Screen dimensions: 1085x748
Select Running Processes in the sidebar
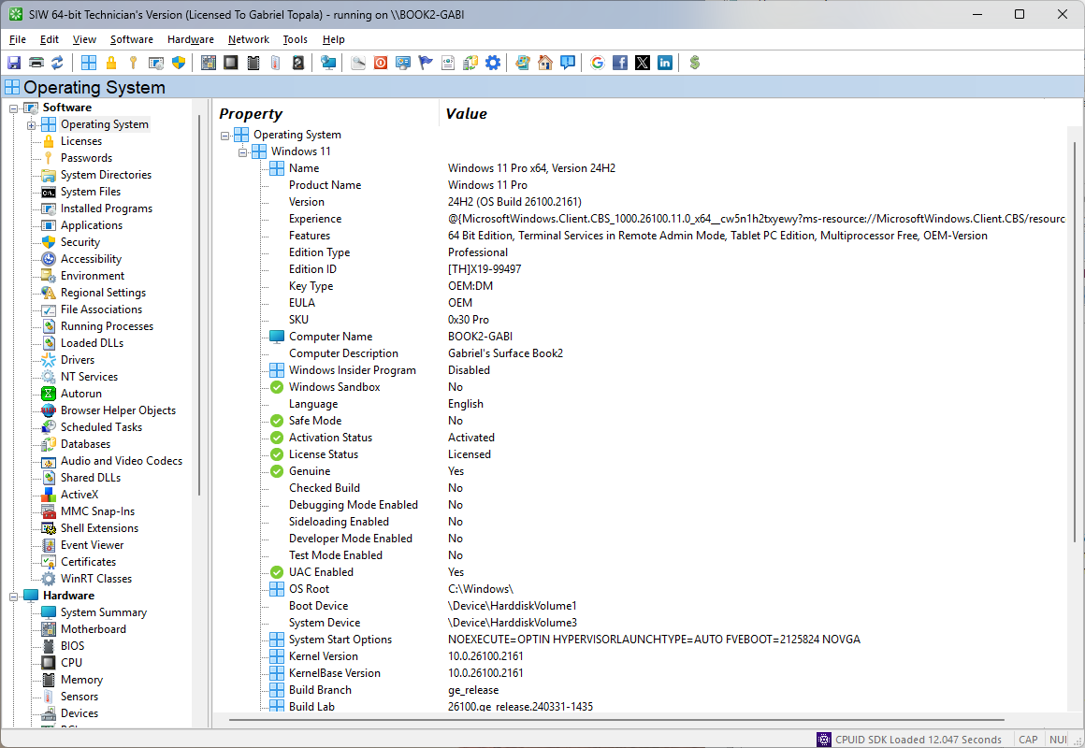point(107,326)
